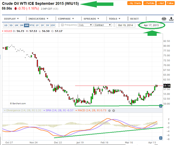
Task: Remove MACD indicator with X icon
Action: click(114, 111)
